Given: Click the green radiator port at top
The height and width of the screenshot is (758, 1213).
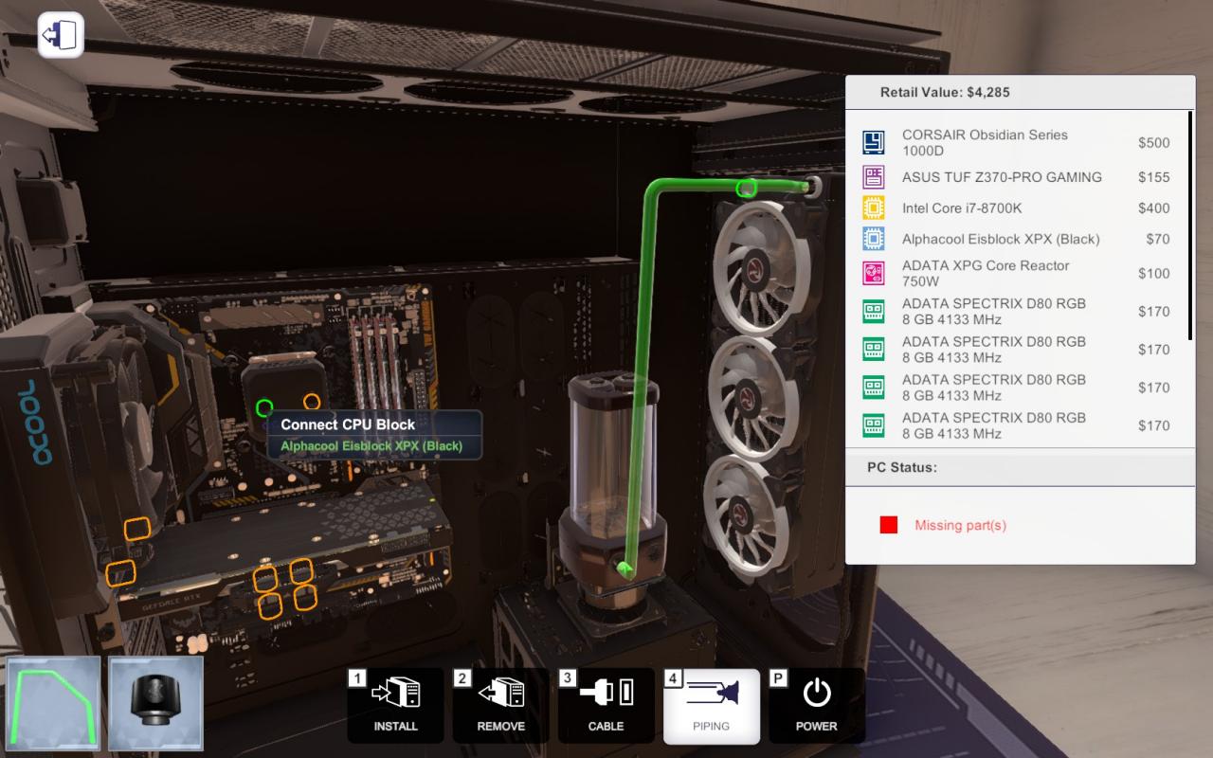Looking at the screenshot, I should [x=747, y=188].
